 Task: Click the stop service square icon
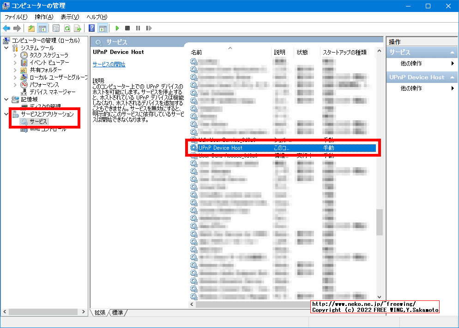click(127, 28)
